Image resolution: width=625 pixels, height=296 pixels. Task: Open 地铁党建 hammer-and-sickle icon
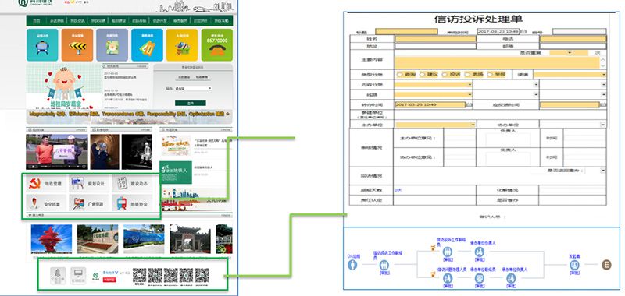click(35, 183)
